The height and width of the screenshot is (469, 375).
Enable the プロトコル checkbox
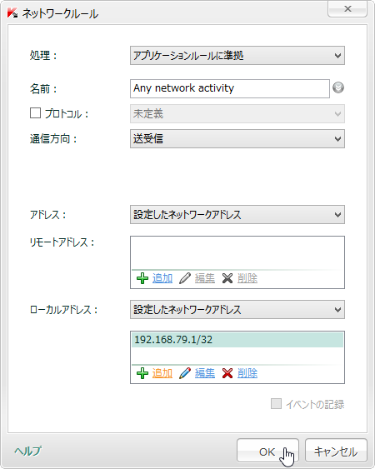[x=35, y=113]
